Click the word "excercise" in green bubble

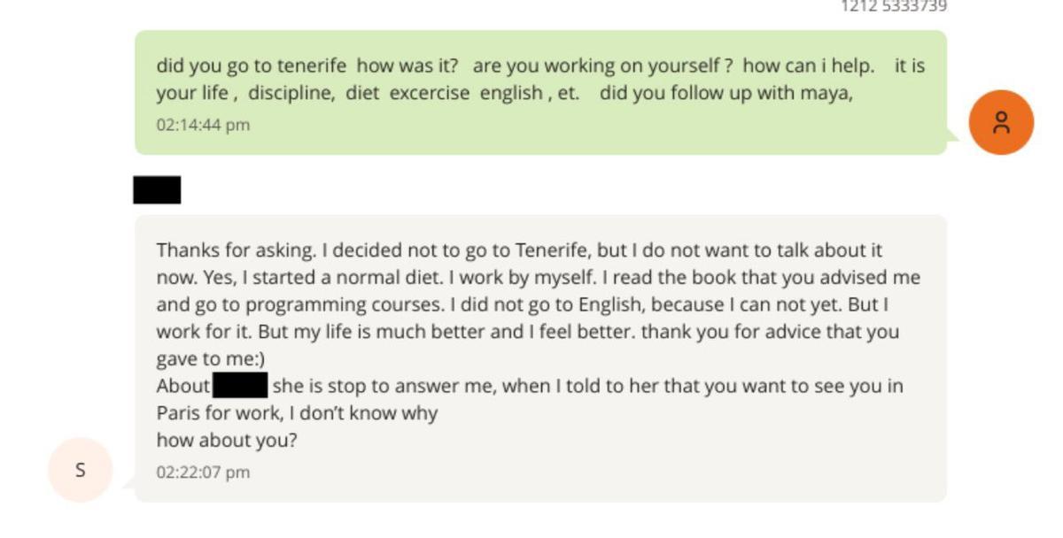430,93
